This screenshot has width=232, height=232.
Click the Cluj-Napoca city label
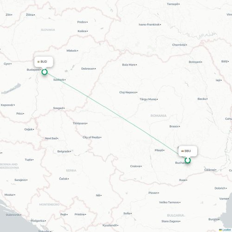128,92
